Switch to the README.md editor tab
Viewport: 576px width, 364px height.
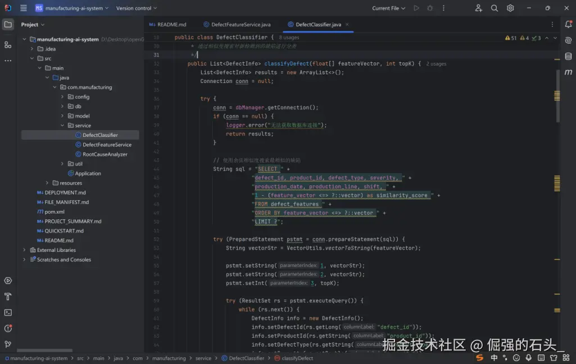tap(167, 25)
